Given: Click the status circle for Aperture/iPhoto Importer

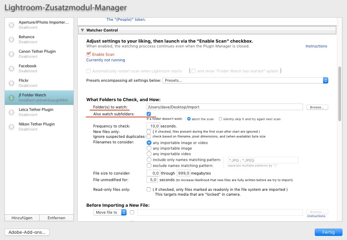Looking at the screenshot, I should 11,25.
